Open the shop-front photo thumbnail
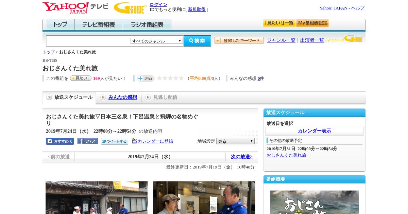 coord(97,198)
